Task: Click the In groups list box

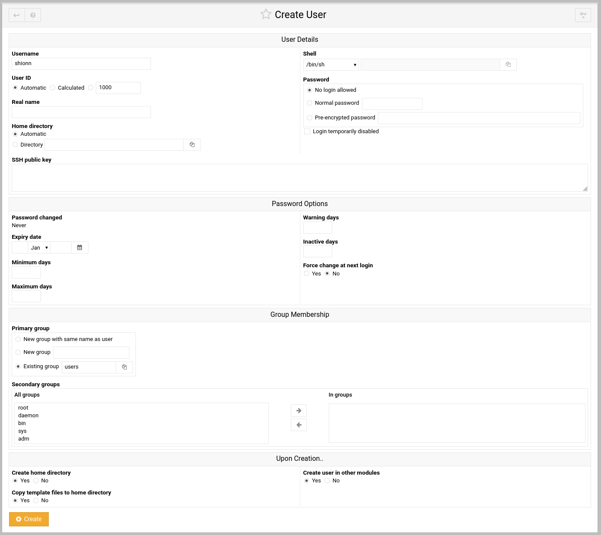Action: [457, 423]
